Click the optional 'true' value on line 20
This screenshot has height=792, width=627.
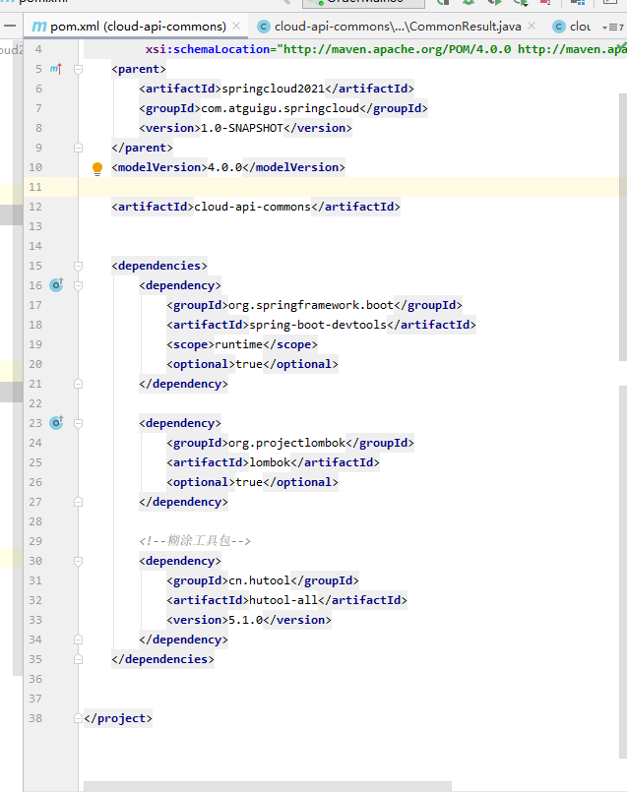pyautogui.click(x=249, y=365)
